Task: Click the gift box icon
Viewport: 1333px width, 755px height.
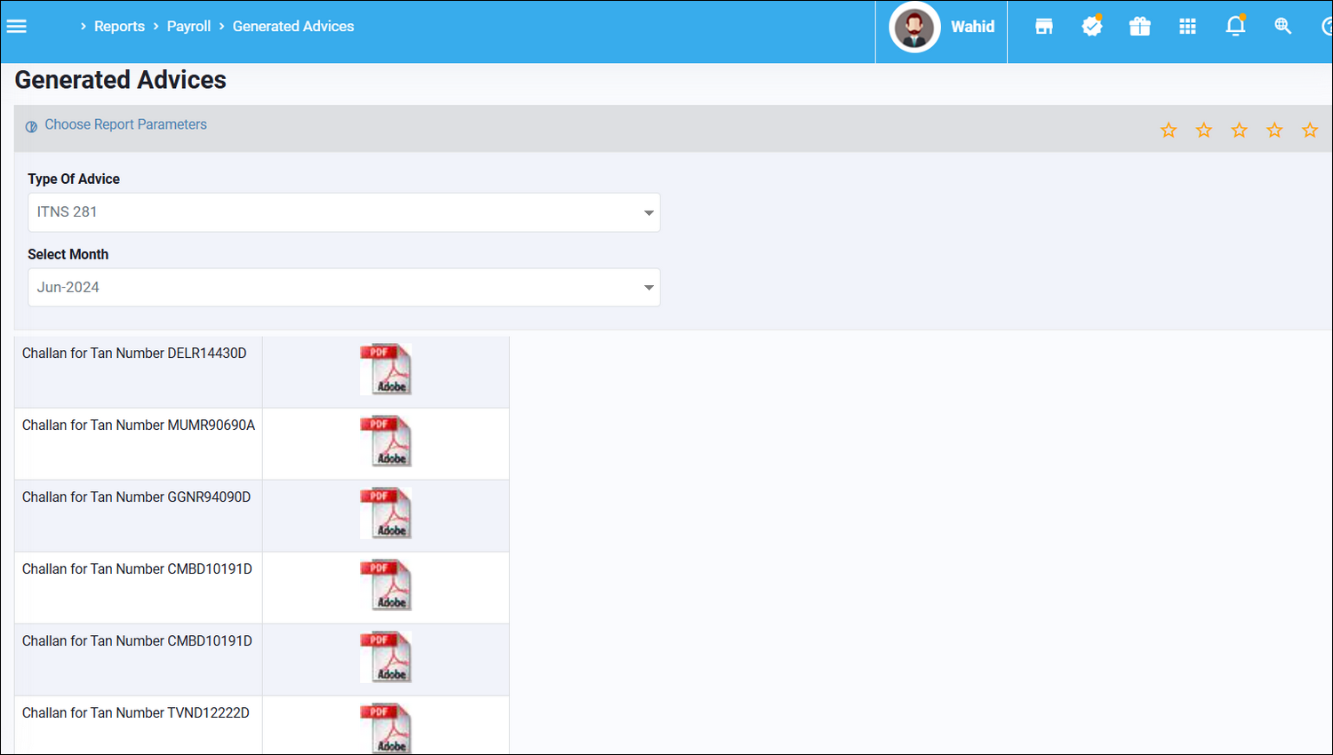Action: [x=1139, y=27]
